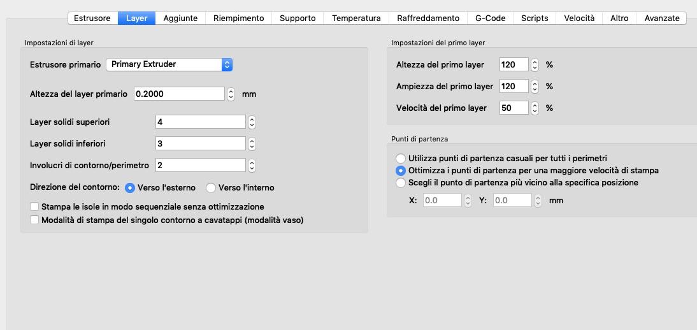Click the Layer solidi superiori input field
697x330 pixels.
200,122
